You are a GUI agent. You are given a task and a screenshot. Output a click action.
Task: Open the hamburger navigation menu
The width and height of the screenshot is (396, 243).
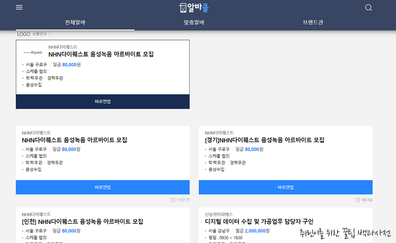point(18,7)
